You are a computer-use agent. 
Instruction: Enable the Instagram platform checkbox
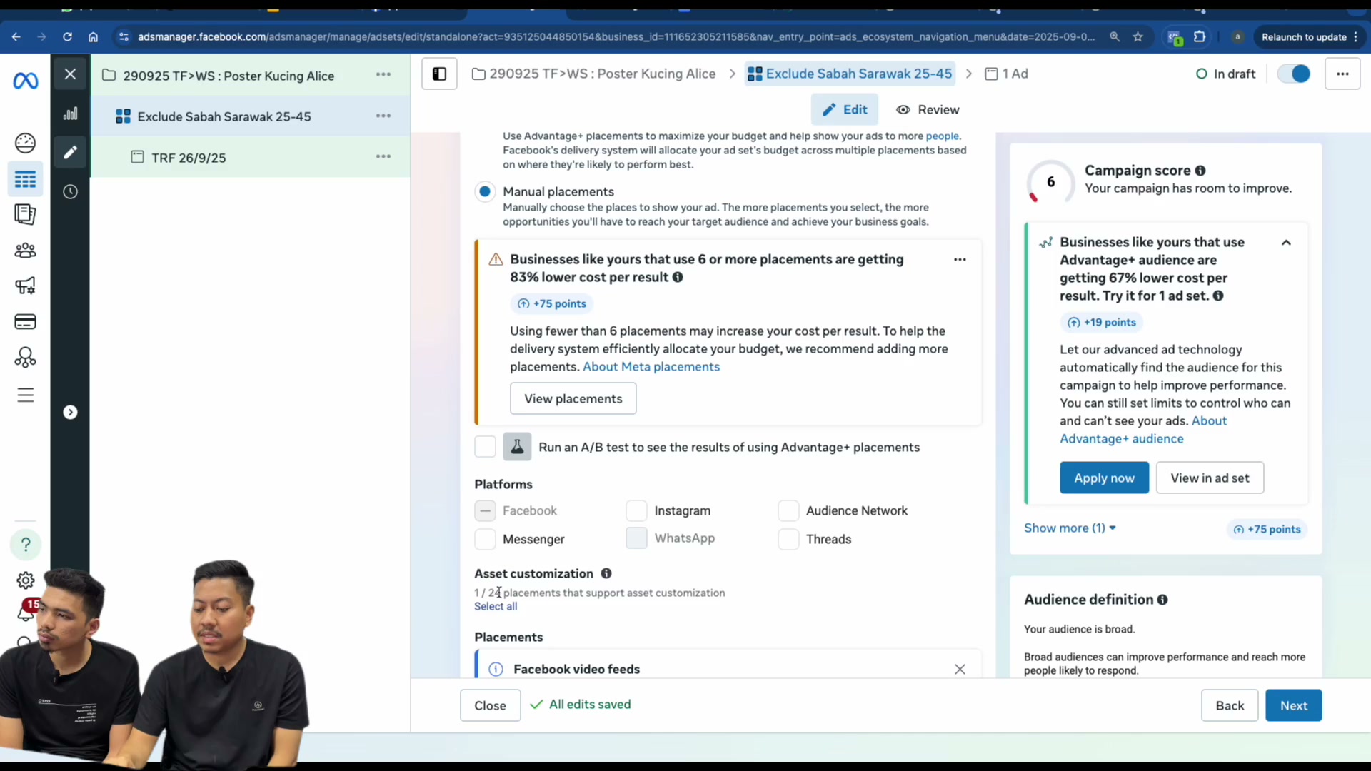[x=636, y=511]
